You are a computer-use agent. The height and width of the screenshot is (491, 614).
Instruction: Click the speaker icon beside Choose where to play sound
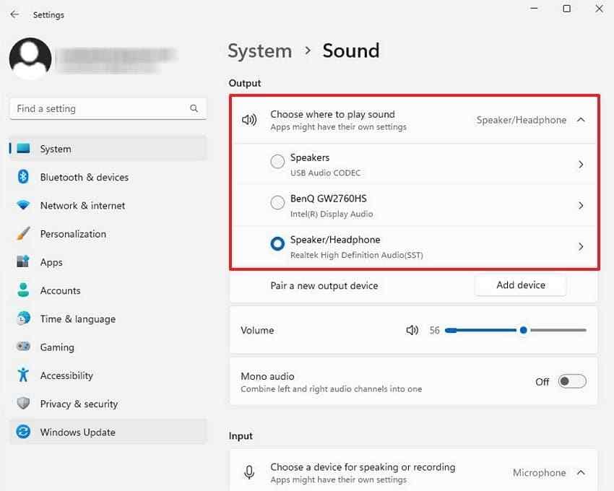[x=249, y=120]
